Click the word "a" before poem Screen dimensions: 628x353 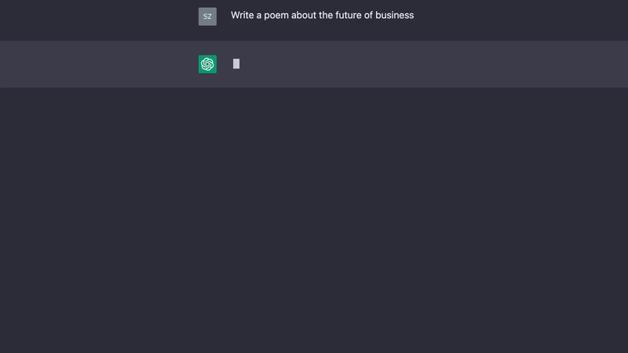tap(259, 15)
